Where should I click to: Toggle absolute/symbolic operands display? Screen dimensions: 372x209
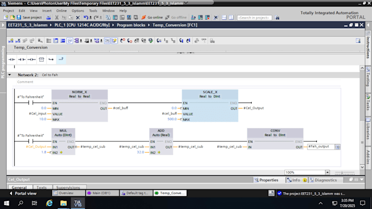coord(77,41)
